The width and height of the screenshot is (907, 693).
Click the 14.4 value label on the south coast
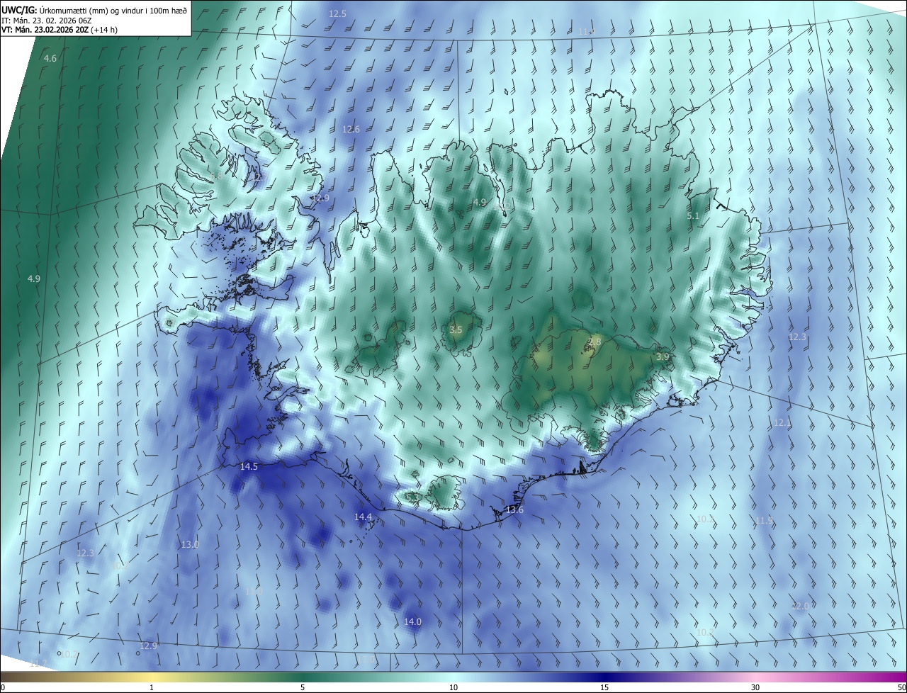[363, 517]
